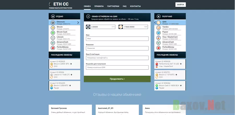This screenshot has height=115, width=235.
Task: Go to the ПАРТНЕРАМ page
Action: pyautogui.click(x=113, y=6)
